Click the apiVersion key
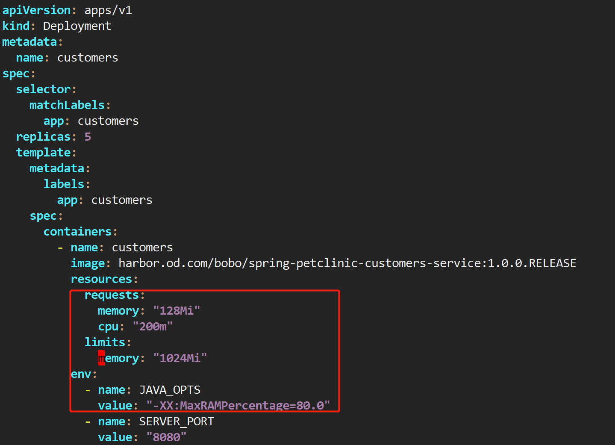 pos(36,10)
